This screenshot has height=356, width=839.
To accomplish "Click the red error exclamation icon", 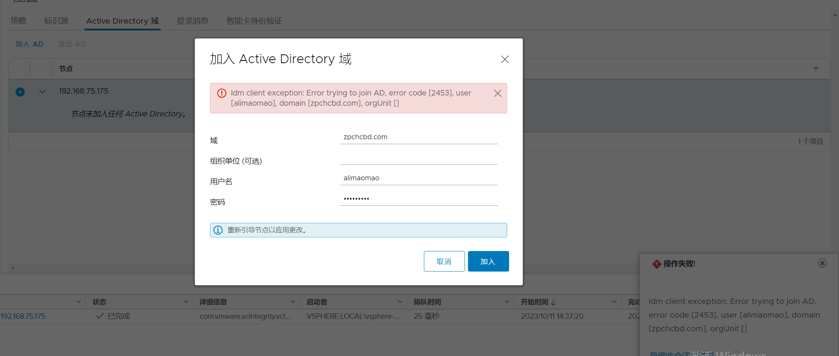I will coord(221,93).
